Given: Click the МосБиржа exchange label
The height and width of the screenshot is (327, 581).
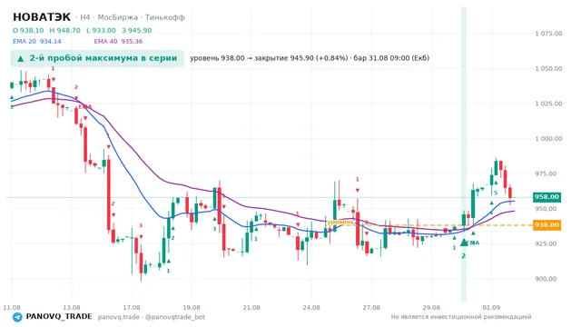Looking at the screenshot, I should pos(118,17).
